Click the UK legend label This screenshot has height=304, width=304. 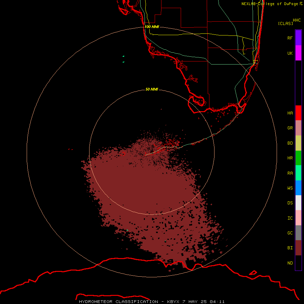(290, 53)
